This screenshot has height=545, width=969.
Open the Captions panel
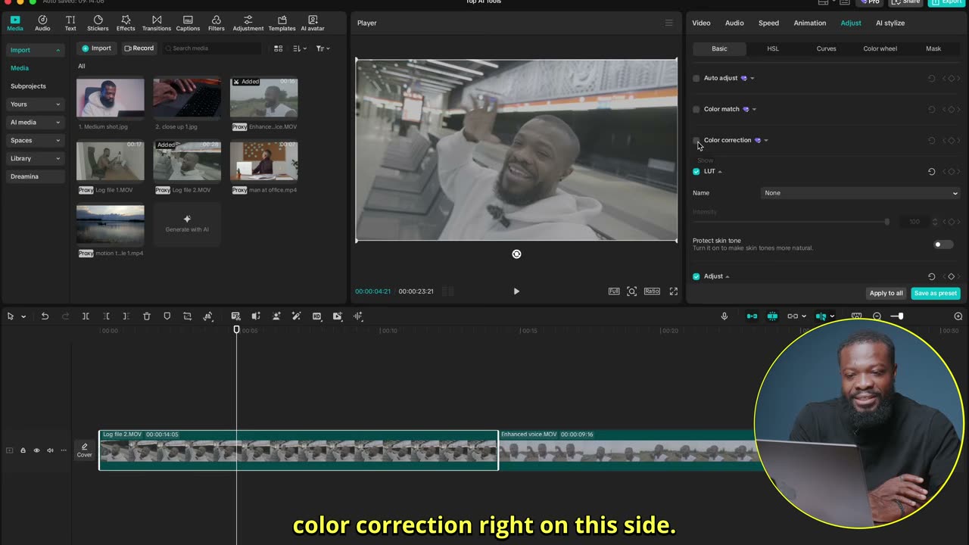coord(188,23)
